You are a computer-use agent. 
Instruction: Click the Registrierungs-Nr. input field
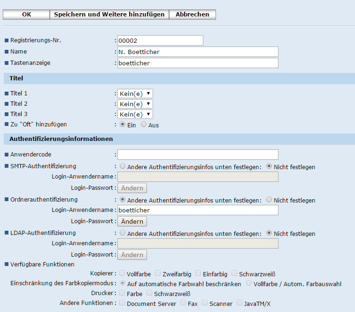click(160, 40)
